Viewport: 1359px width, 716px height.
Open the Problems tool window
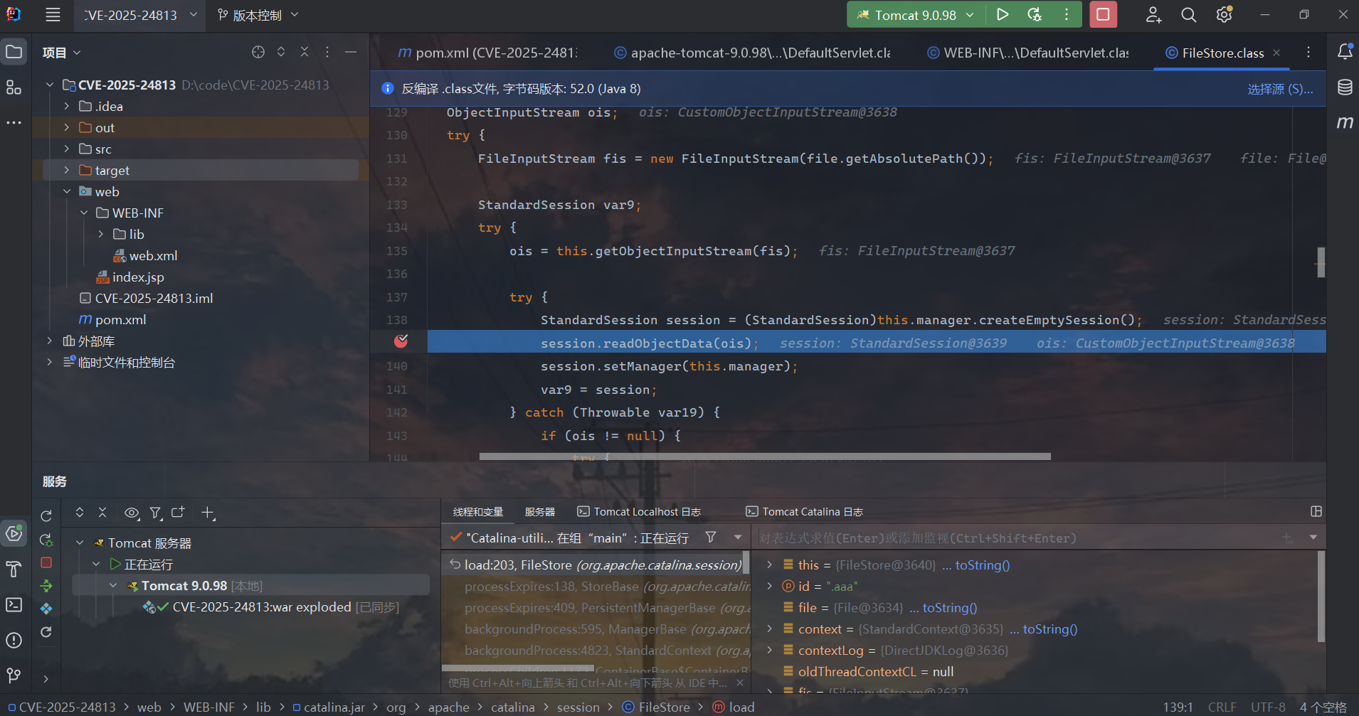14,640
